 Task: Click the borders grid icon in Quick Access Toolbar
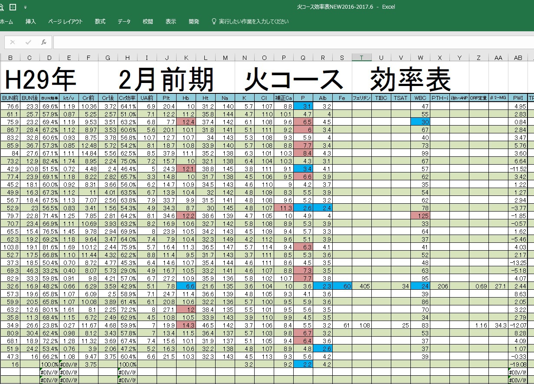point(13,7)
